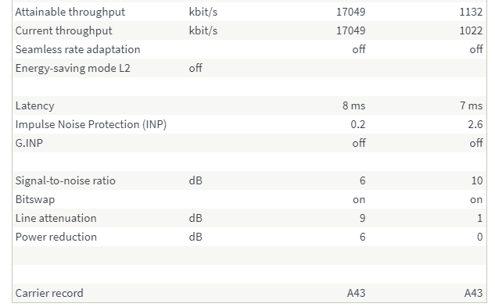Click the Signal-to-noise ratio label
495x307 pixels.
coord(66,180)
